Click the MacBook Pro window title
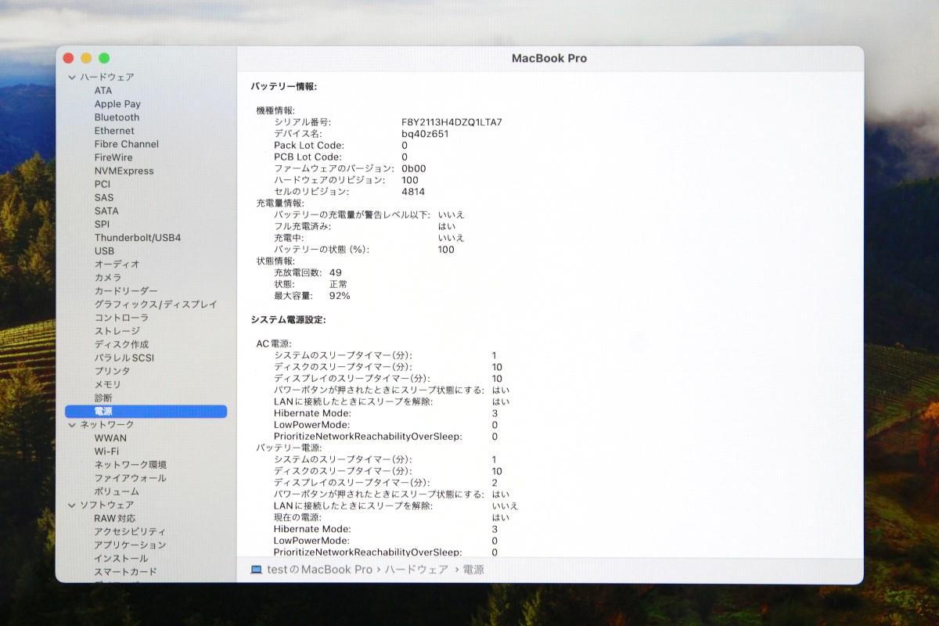Image resolution: width=939 pixels, height=626 pixels. pos(549,58)
